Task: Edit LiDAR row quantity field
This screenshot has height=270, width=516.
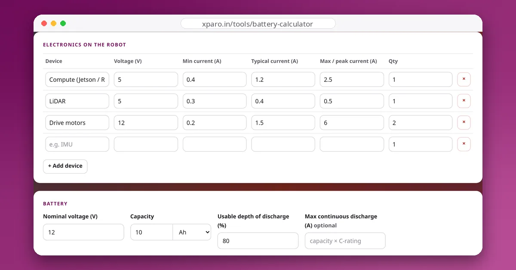Action: point(421,101)
